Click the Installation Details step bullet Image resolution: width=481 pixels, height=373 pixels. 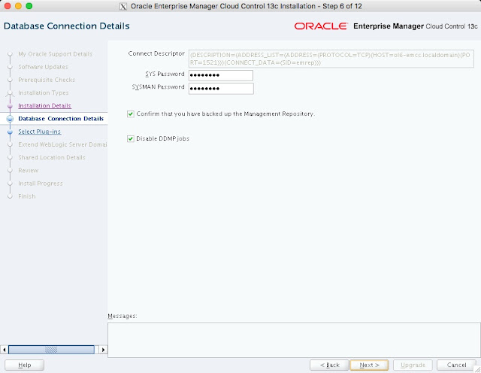(10, 106)
